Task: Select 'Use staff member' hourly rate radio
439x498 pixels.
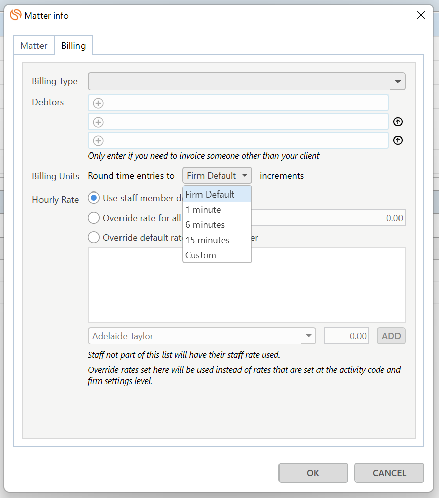Action: coord(94,198)
